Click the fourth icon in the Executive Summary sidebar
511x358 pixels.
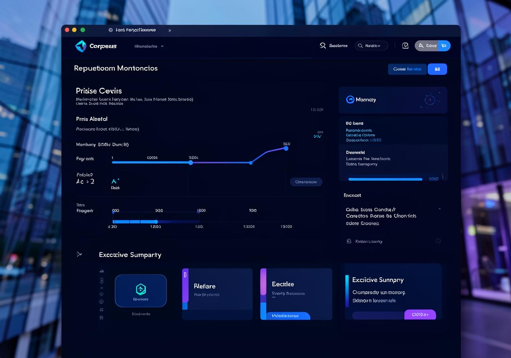101,294
